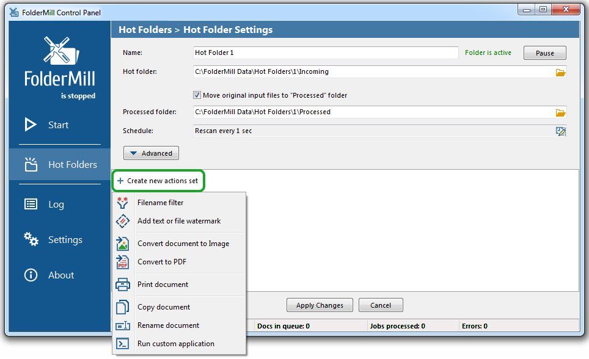Expand the Advanced options button
This screenshot has height=359, width=589.
(151, 153)
